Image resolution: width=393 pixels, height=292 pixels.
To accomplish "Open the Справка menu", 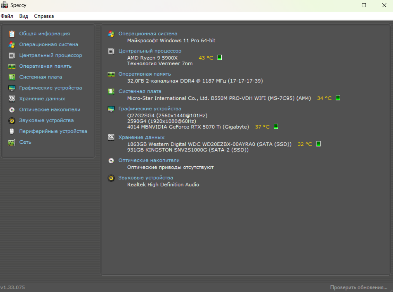I will point(44,16).
